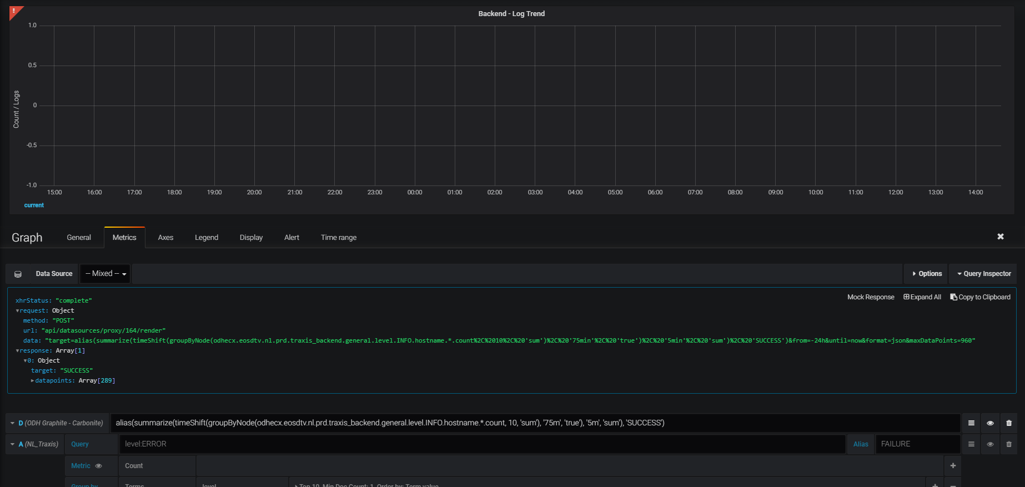
Task: Click the database icon beside Data Source
Action: pos(18,274)
